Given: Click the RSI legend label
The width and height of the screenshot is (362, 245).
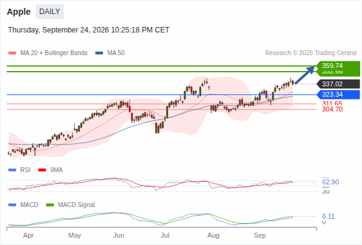Looking at the screenshot, I should (x=25, y=170).
